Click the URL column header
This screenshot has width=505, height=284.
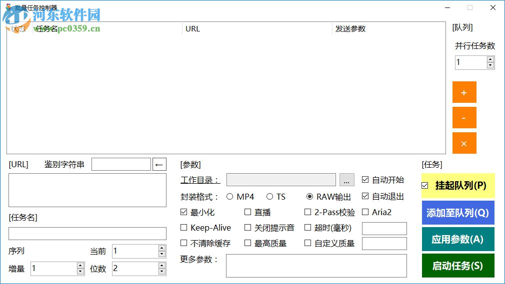click(257, 28)
